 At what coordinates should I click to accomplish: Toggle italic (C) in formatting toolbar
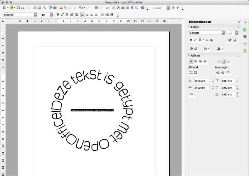(x=63, y=15)
